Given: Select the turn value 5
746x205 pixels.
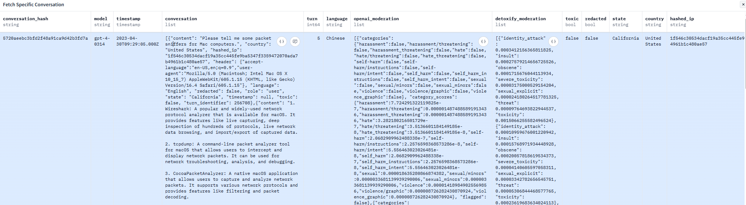Looking at the screenshot, I should [319, 38].
